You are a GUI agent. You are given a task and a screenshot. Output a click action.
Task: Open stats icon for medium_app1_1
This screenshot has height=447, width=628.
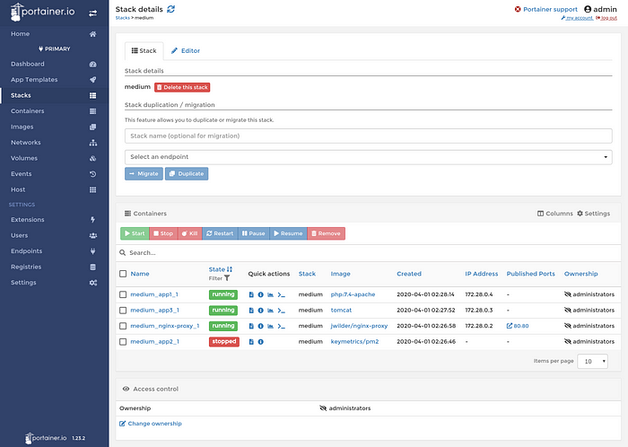click(x=270, y=294)
